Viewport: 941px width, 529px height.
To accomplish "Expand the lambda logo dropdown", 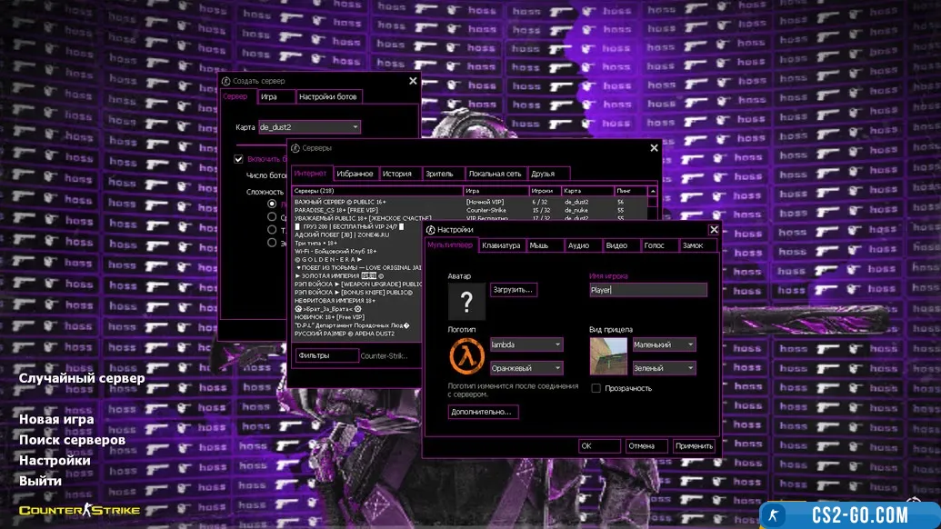I will point(556,344).
